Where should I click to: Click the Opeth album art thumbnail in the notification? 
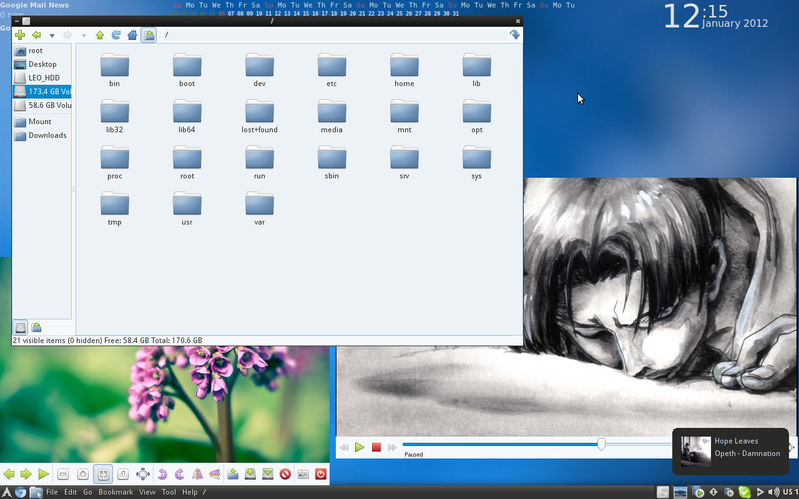click(695, 451)
